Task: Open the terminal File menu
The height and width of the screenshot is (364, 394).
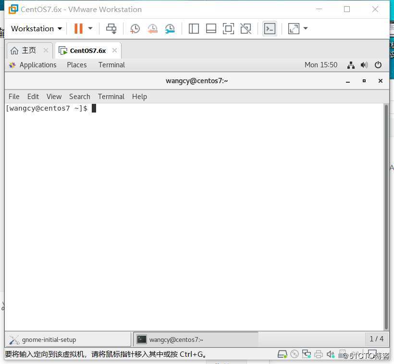Action: coord(14,97)
